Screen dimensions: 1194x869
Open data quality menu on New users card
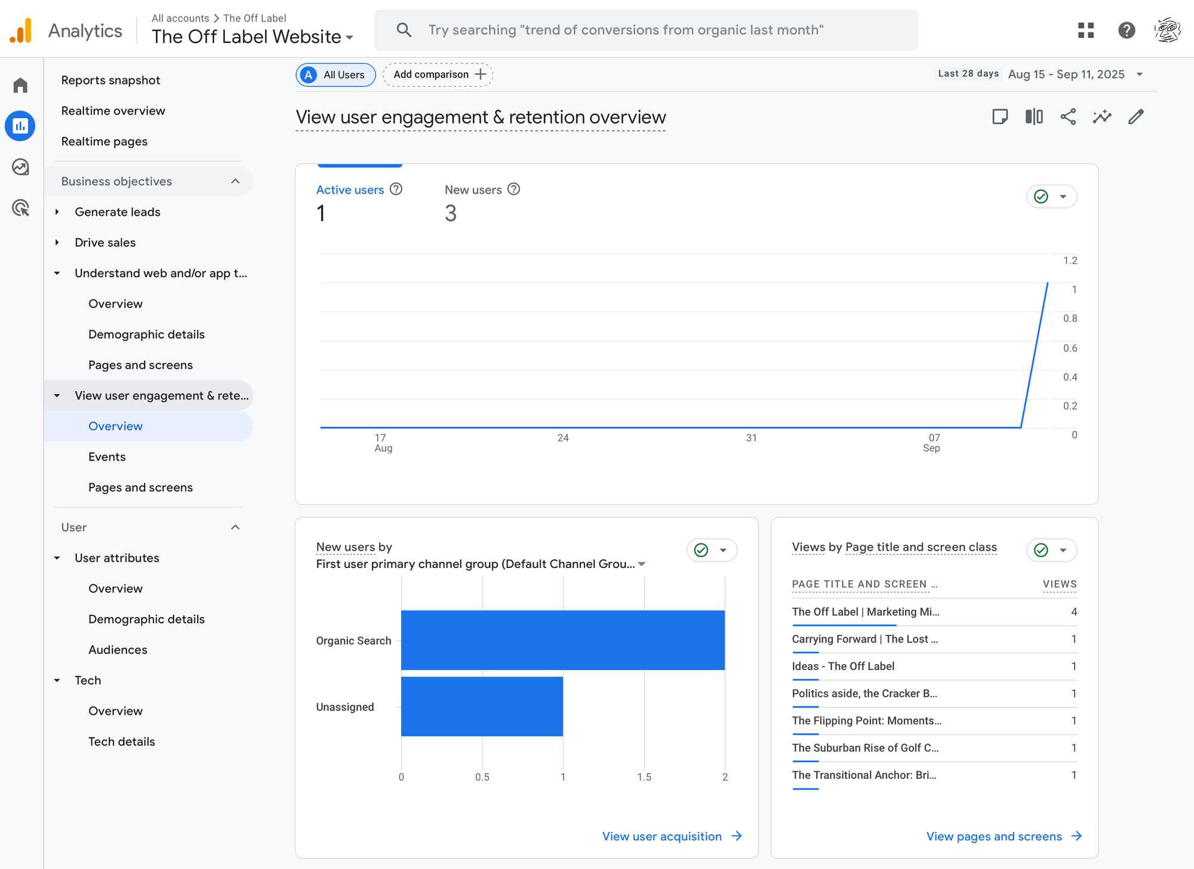[712, 550]
